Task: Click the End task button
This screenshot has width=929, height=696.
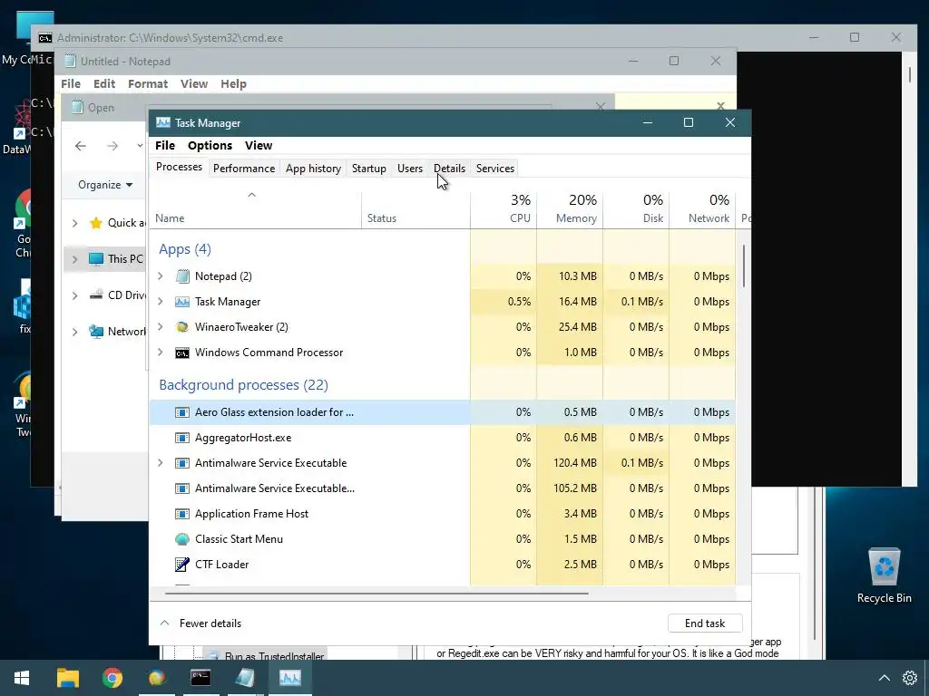Action: (705, 623)
